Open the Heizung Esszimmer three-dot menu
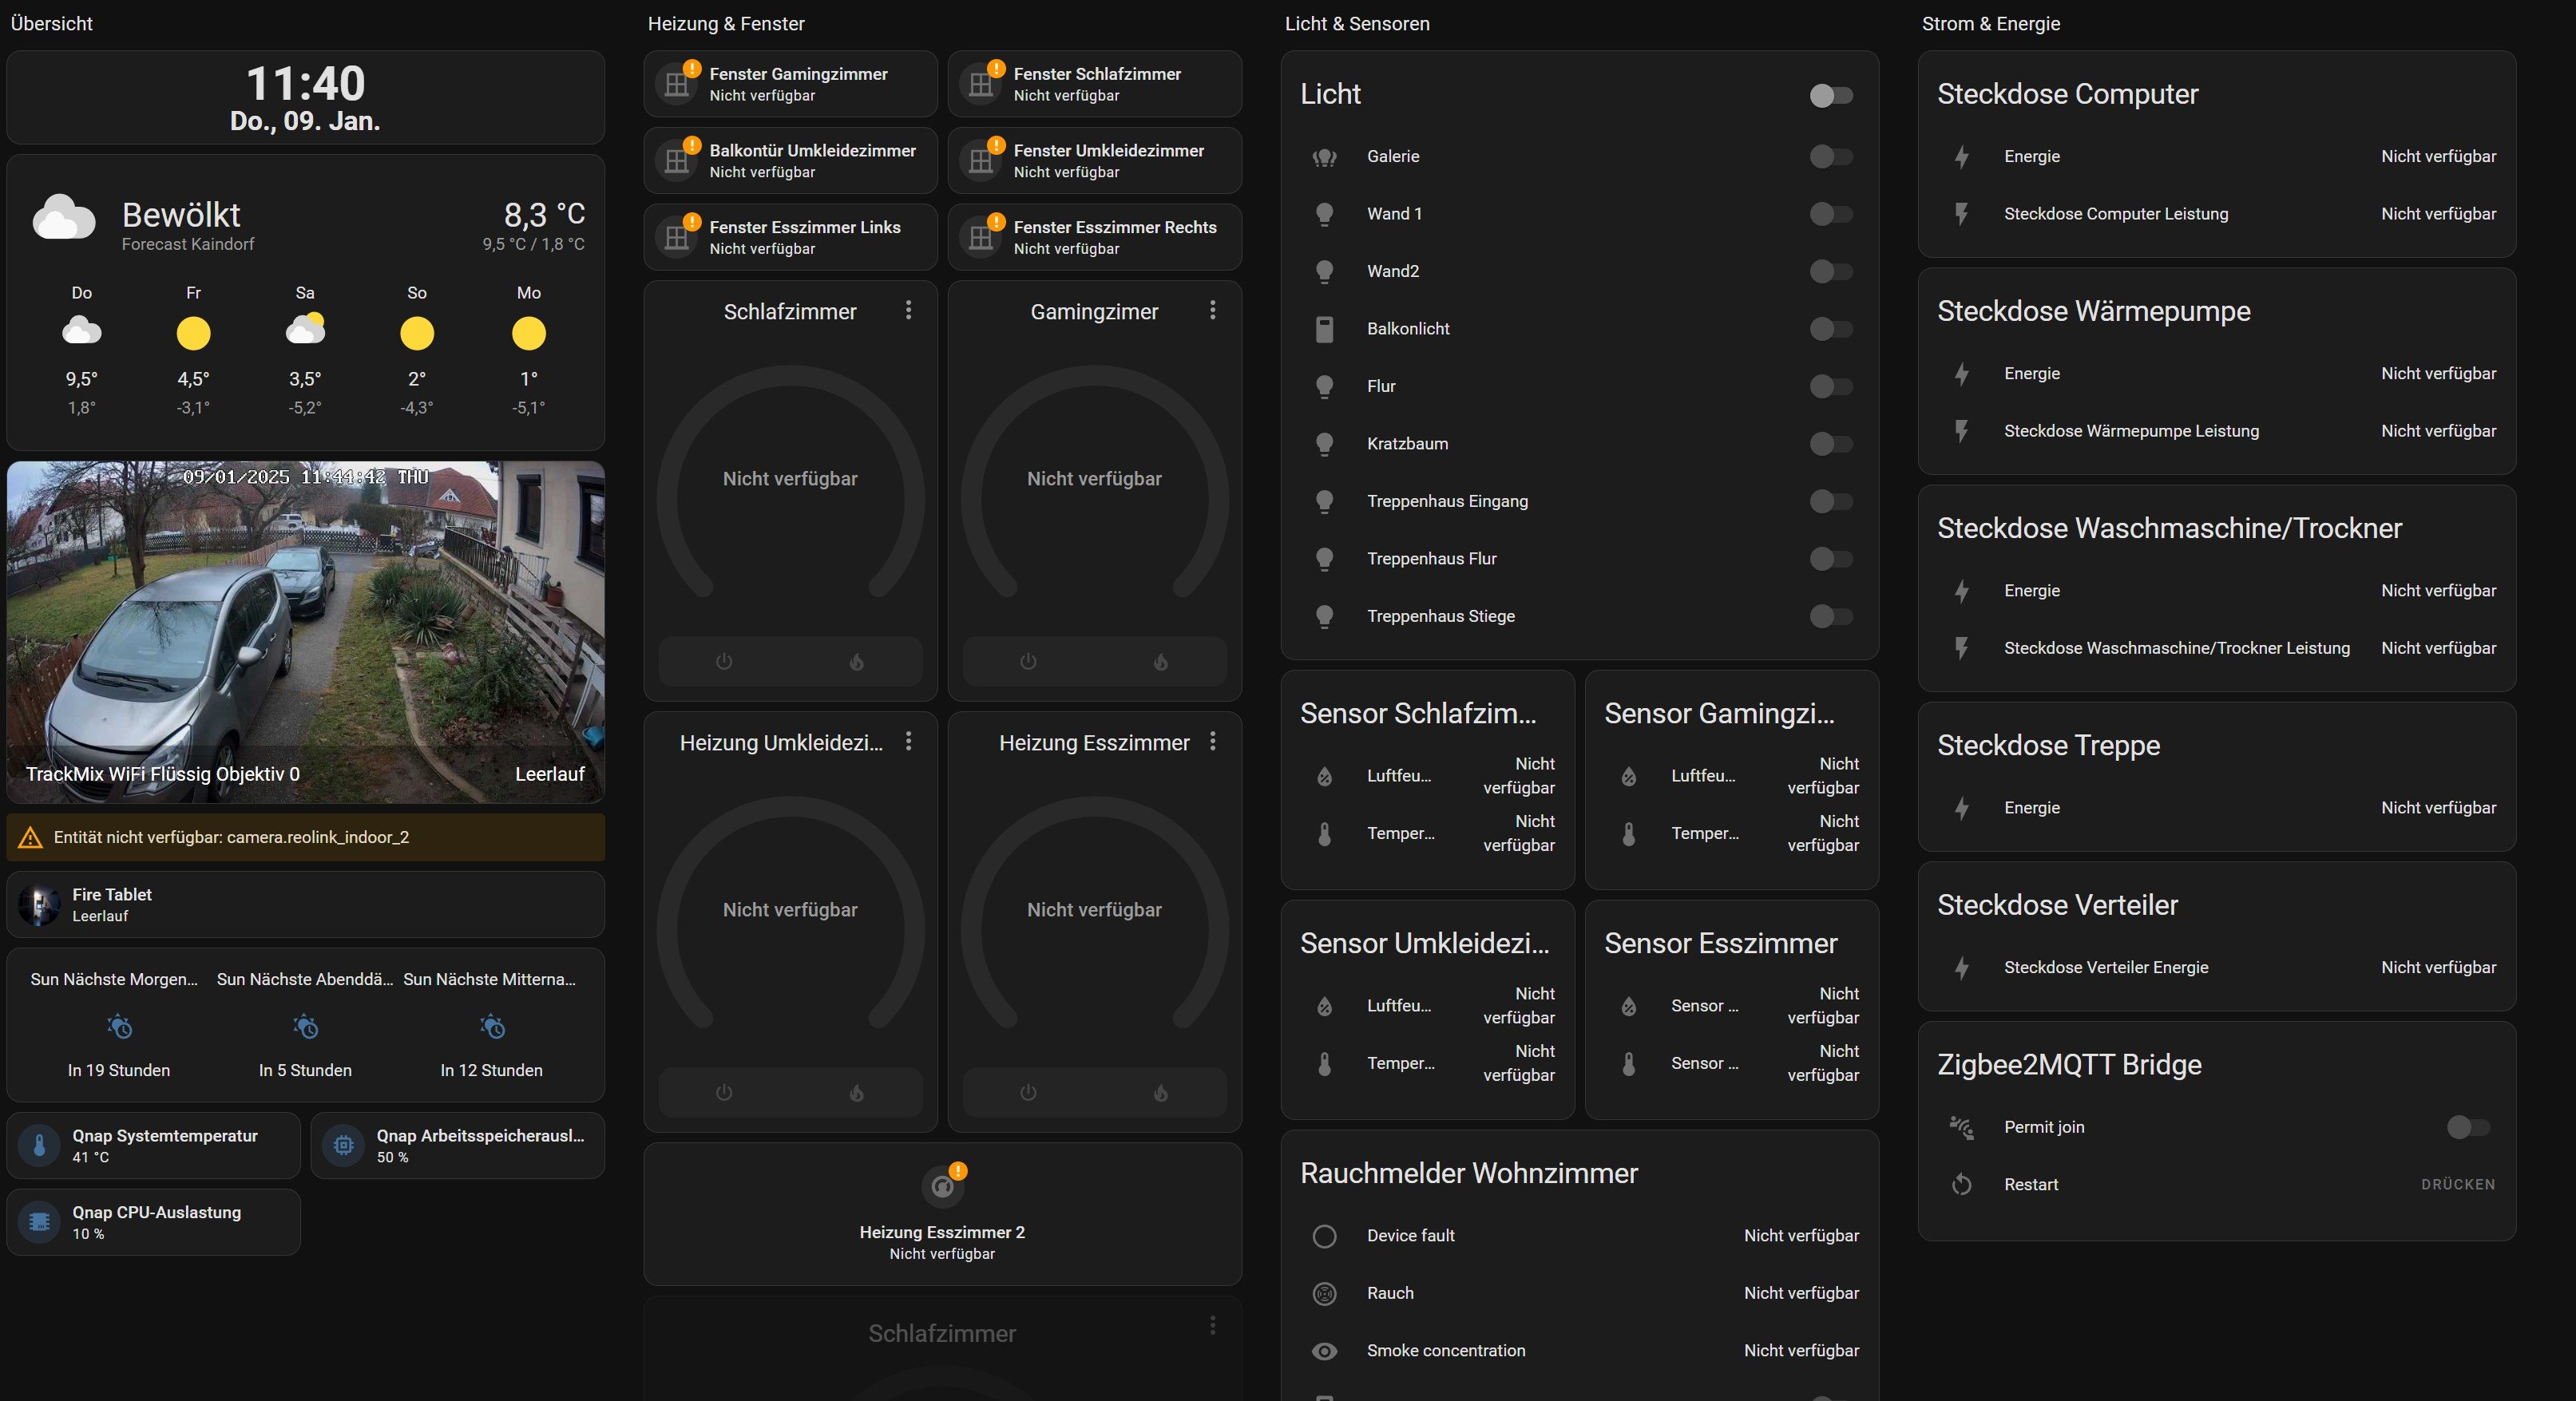The height and width of the screenshot is (1401, 2576). pos(1213,742)
